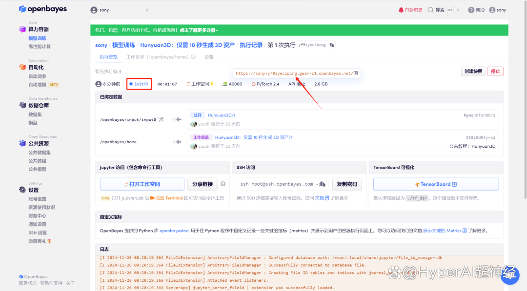Open 自动建模 BETA in the sidebar
Screen dimensions: 527x291
click(44, 85)
